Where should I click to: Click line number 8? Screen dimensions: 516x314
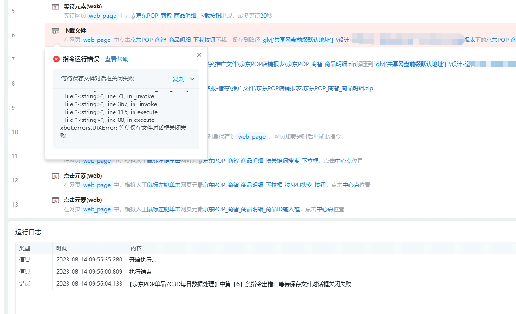tap(13, 84)
